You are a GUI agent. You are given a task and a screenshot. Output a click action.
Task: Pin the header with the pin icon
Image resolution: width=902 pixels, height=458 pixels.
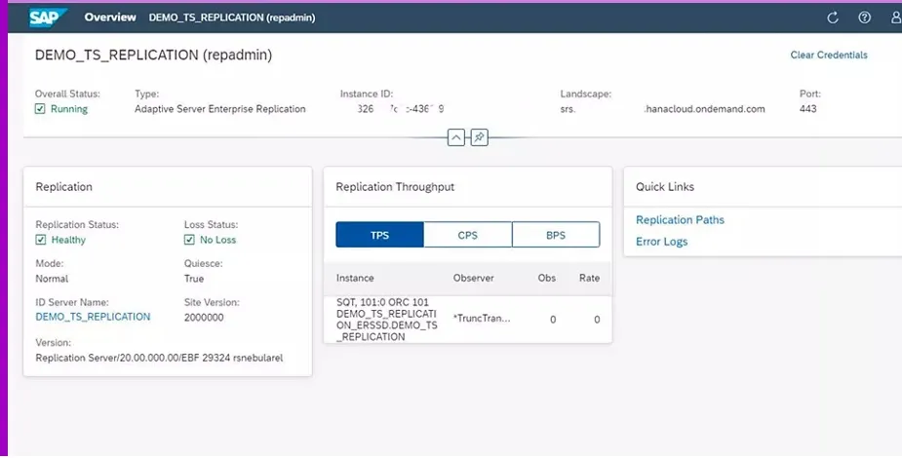coord(479,137)
